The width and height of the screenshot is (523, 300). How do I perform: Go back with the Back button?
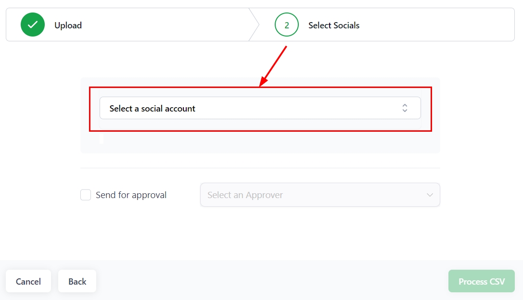pyautogui.click(x=77, y=281)
